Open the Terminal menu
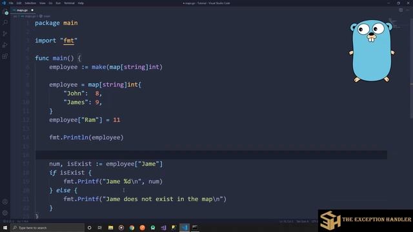 point(69,3)
